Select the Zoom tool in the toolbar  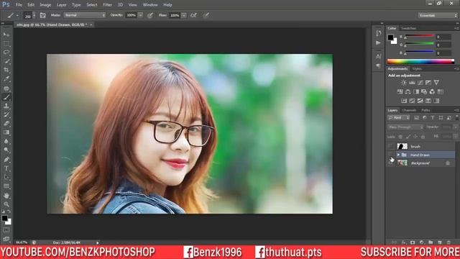pos(6,204)
